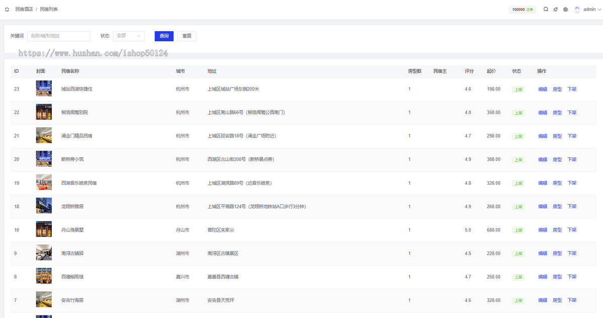
Task: Open the 状态 dropdown showing 全部
Action: 129,36
